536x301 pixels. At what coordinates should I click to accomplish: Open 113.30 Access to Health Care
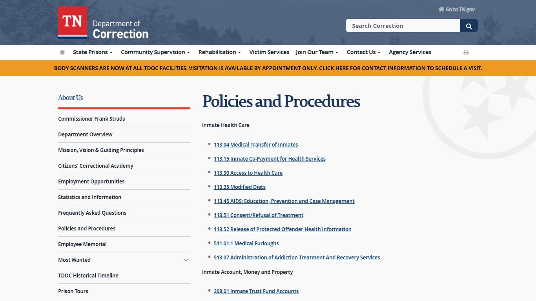[248, 173]
